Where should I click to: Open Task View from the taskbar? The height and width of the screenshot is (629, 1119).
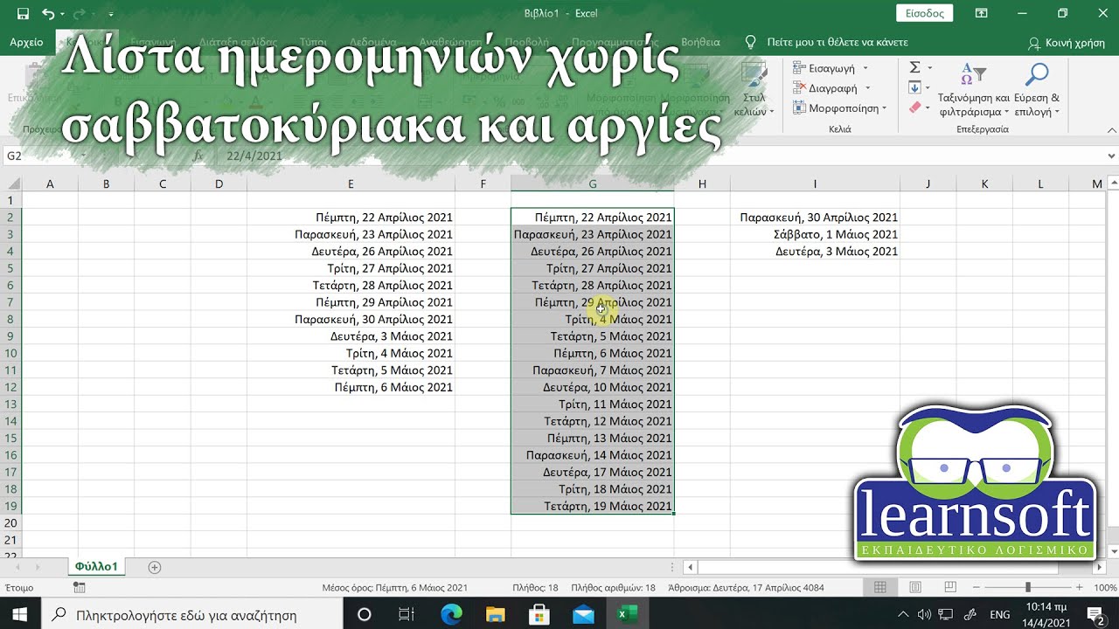(407, 615)
